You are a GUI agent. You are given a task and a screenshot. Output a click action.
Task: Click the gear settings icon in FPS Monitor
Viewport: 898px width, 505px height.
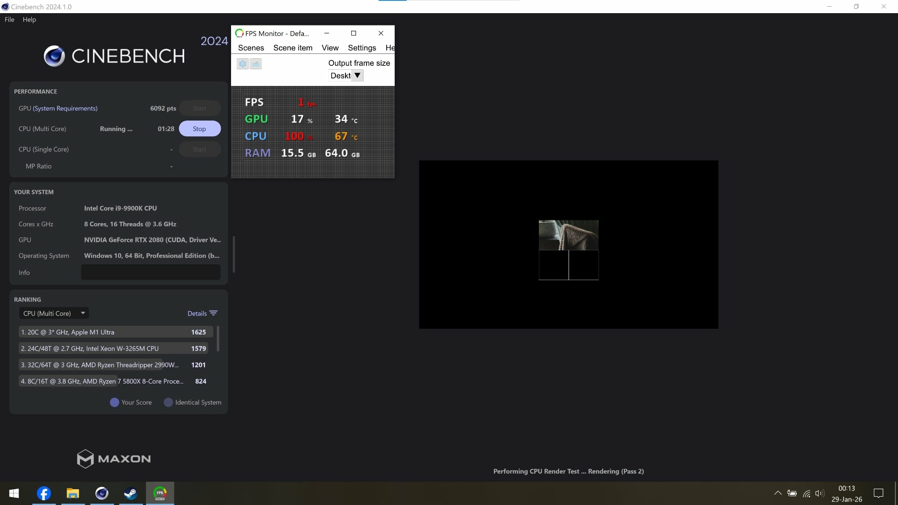click(x=242, y=64)
